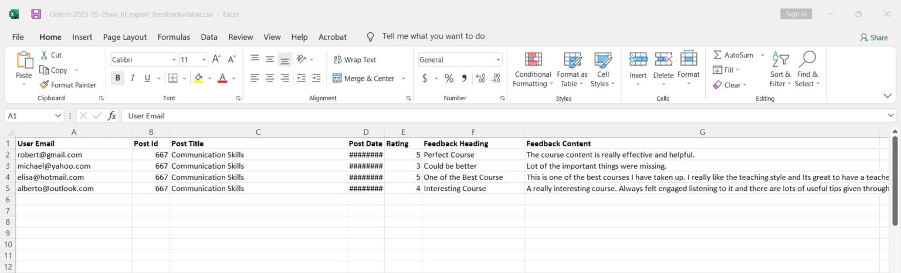Click the Save icon in title bar
This screenshot has width=901, height=273.
[36, 14]
